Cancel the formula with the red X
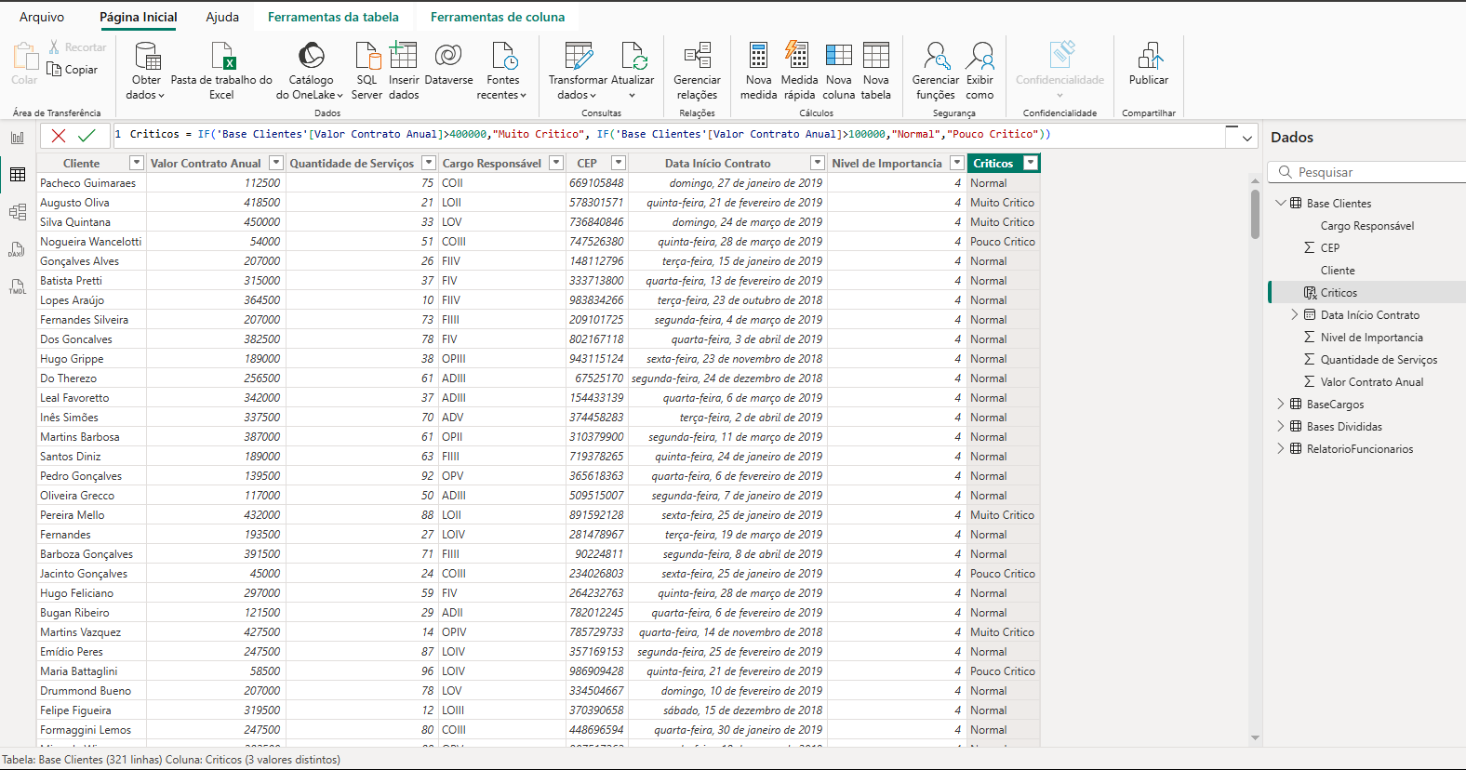 tap(59, 136)
